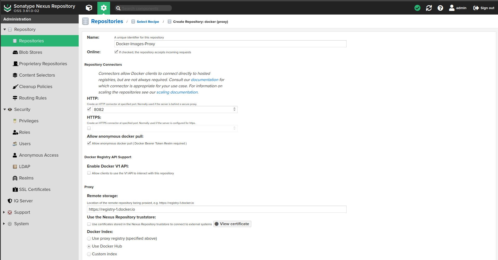498x260 pixels.
Task: Click the admin user account icon
Action: pyautogui.click(x=452, y=8)
